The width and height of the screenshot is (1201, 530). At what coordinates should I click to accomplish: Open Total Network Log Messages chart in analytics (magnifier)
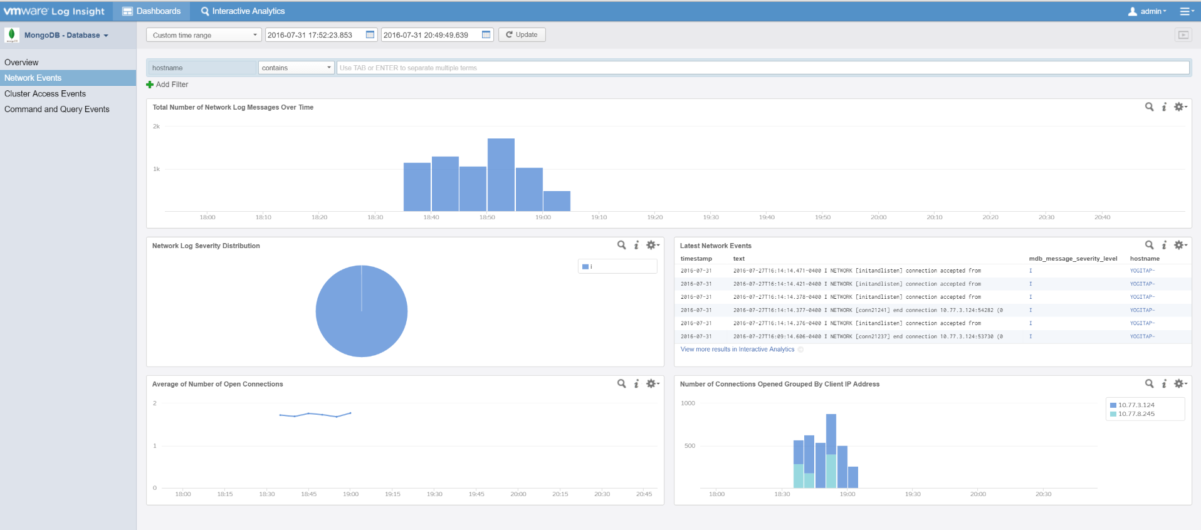coord(1149,107)
